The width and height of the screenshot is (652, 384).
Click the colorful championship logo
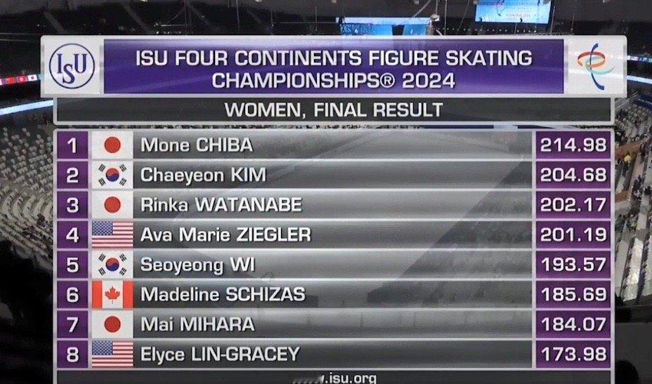(596, 66)
